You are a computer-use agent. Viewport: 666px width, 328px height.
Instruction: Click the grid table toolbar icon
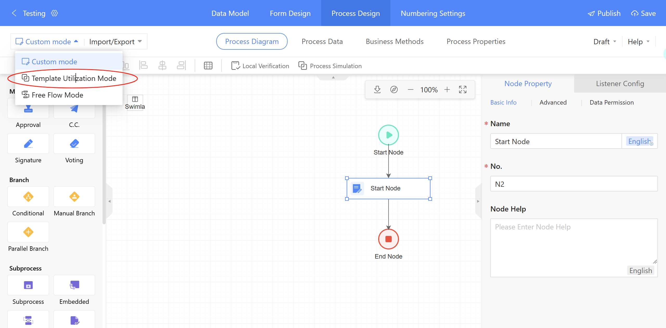[208, 66]
